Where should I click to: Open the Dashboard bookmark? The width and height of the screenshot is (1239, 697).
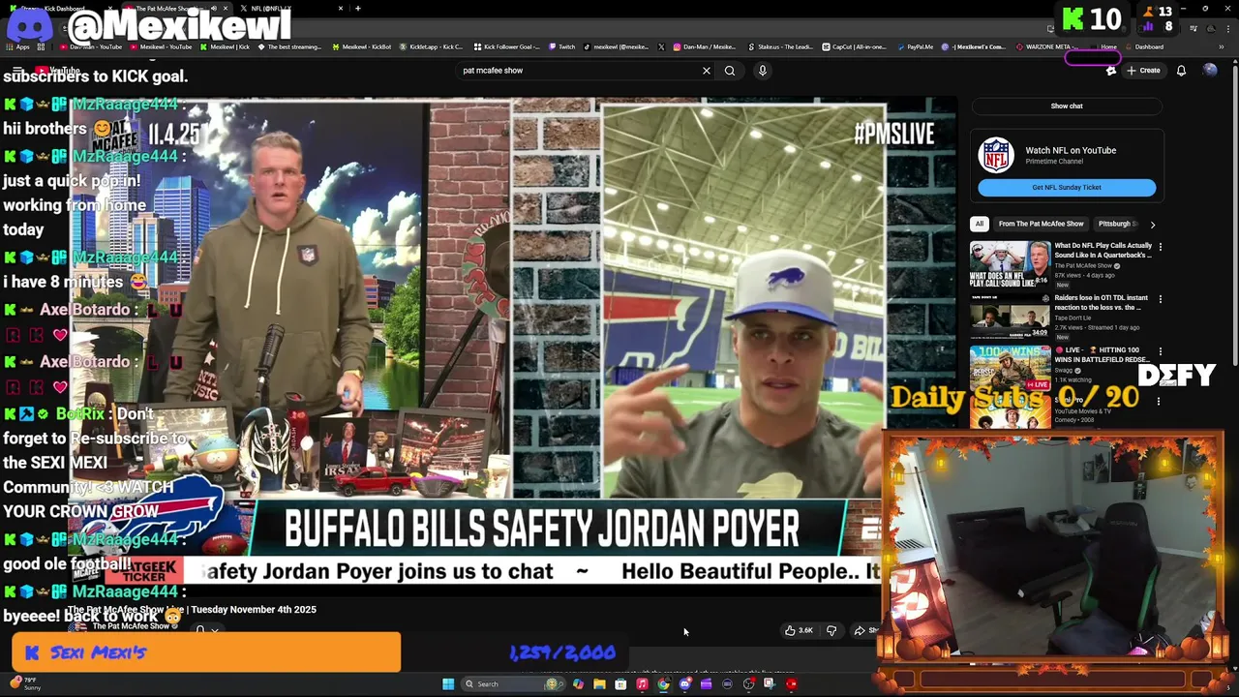point(1144,46)
